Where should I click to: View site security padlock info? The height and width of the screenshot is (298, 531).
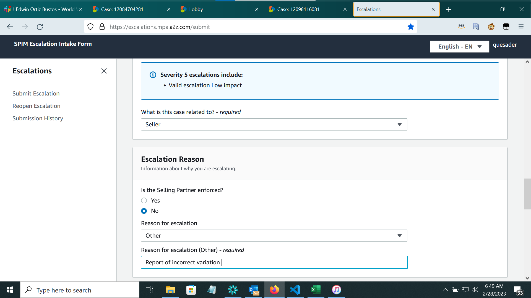click(102, 27)
